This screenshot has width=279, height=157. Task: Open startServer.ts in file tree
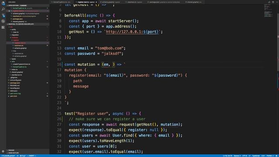point(17,75)
